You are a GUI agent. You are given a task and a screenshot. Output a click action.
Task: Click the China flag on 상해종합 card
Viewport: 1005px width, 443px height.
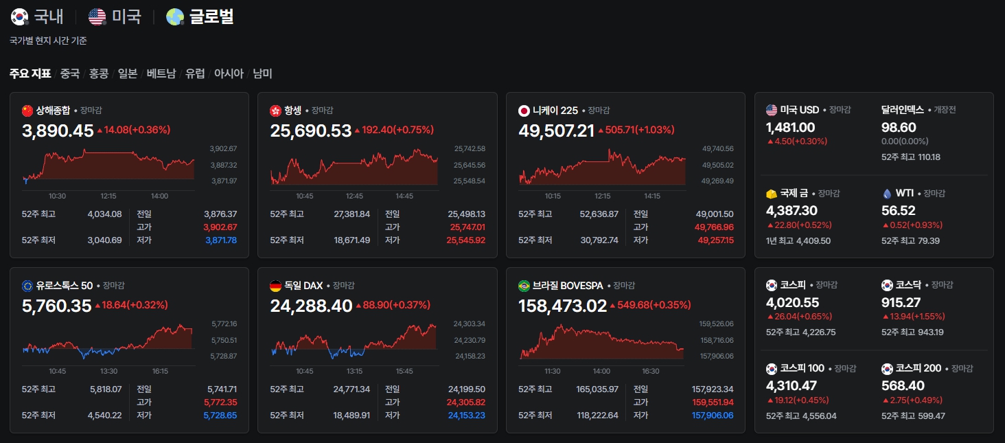(x=27, y=111)
